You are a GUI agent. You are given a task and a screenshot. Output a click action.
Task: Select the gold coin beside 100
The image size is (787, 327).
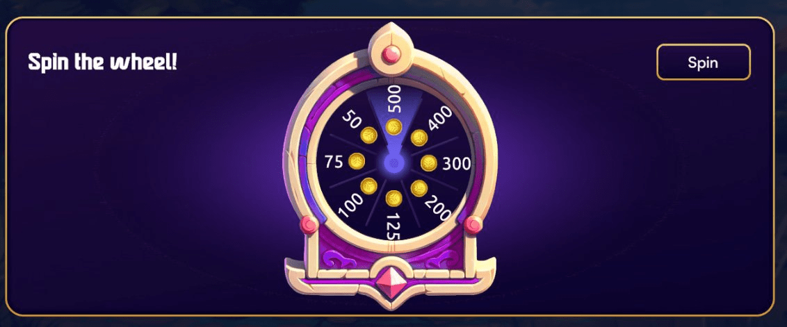pos(369,187)
